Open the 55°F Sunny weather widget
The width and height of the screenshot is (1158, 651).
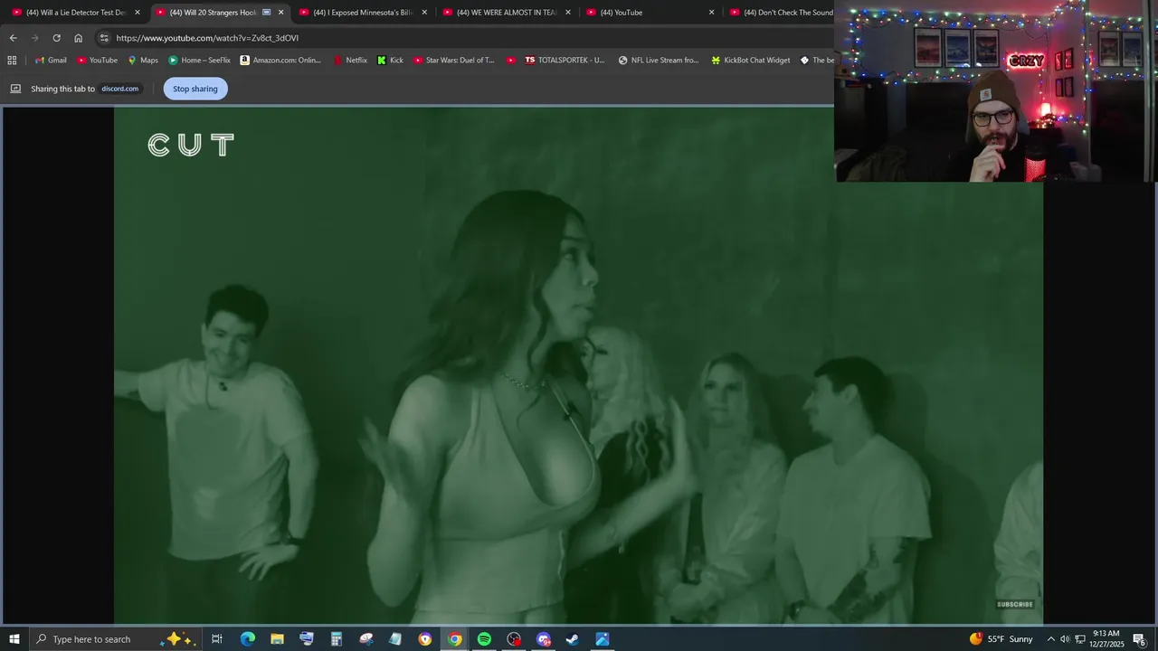click(1001, 639)
